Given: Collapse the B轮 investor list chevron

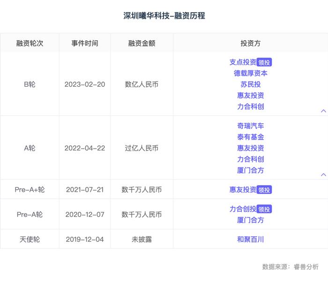Looking at the screenshot, I should click(323, 111).
